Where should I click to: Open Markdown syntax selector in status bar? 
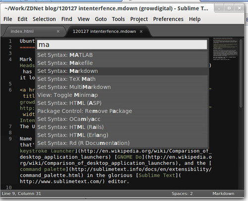click(x=223, y=194)
